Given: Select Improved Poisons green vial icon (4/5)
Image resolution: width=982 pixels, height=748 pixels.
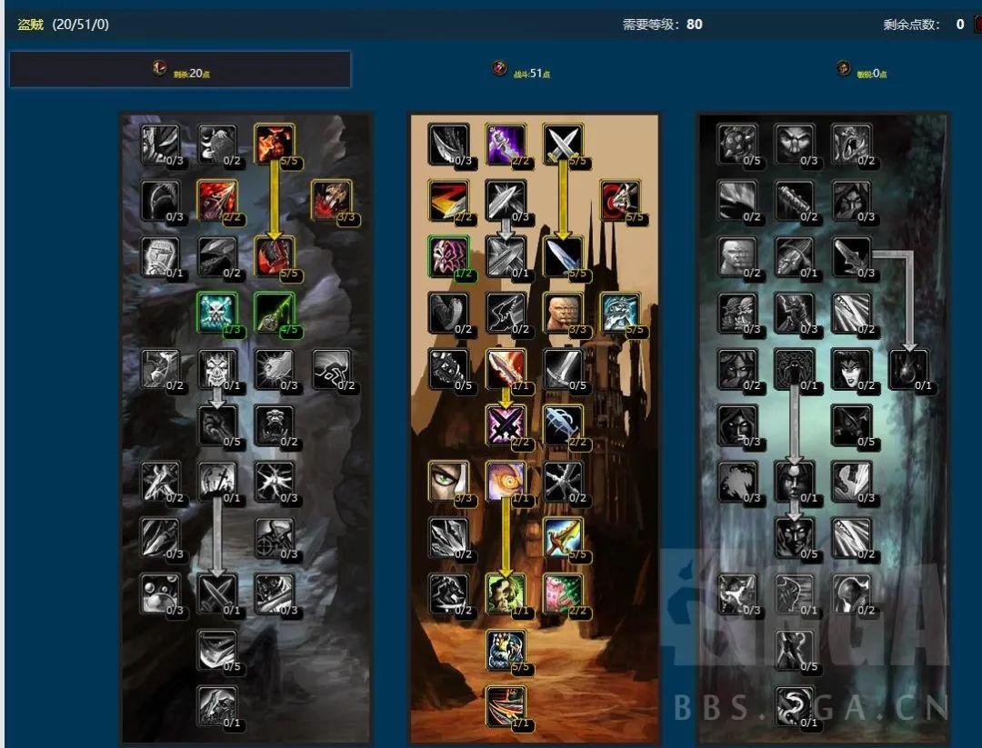Looking at the screenshot, I should click(275, 313).
